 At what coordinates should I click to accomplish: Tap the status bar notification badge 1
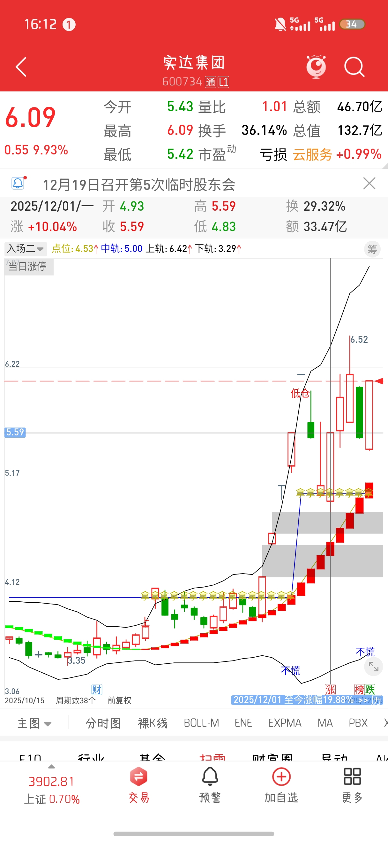69,25
